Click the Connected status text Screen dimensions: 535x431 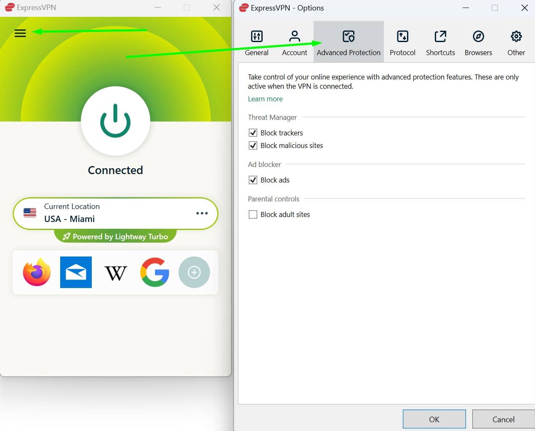(x=115, y=170)
